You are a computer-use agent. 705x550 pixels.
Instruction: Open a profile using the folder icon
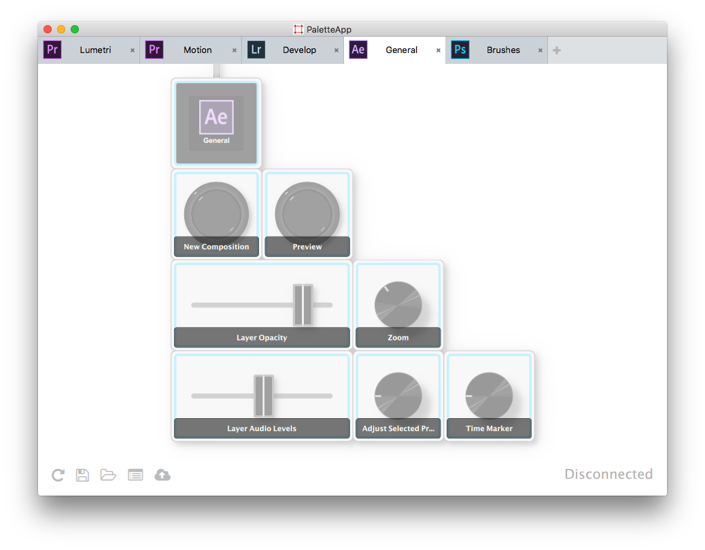[x=108, y=475]
